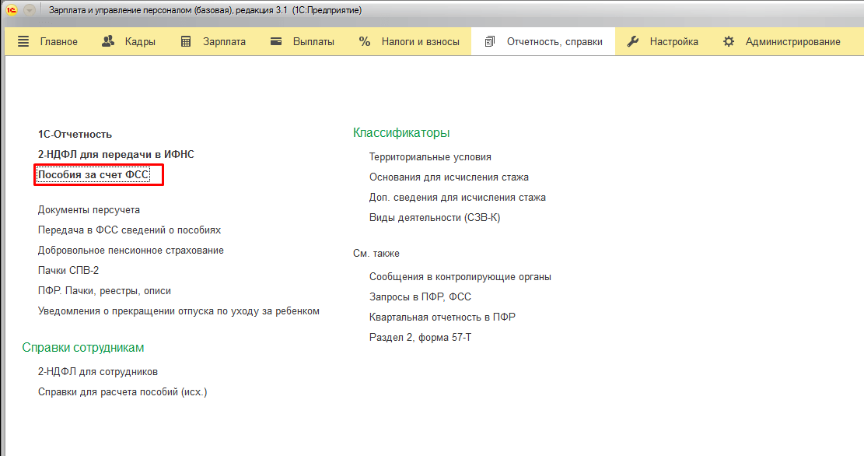
Task: Open 2-НДФЛ для сотрудников
Action: pos(98,372)
